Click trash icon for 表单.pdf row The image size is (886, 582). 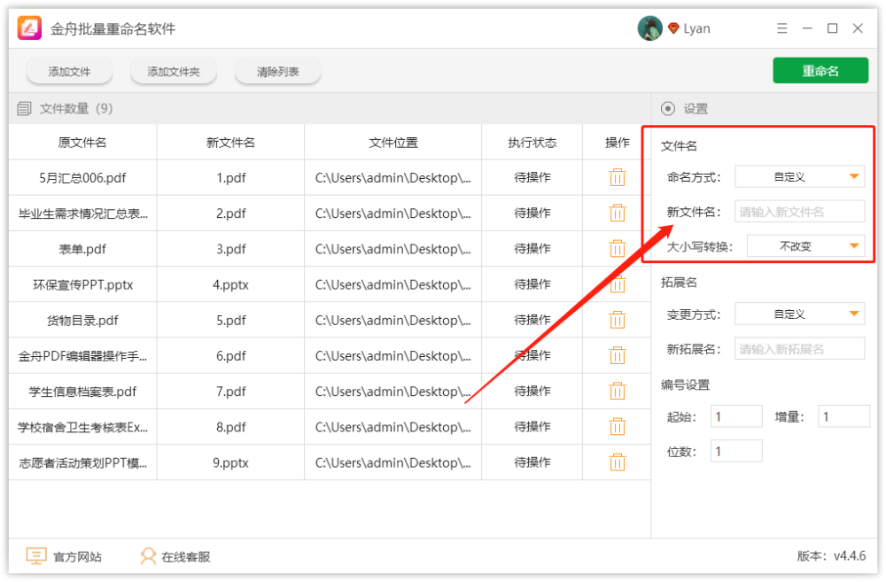click(618, 249)
